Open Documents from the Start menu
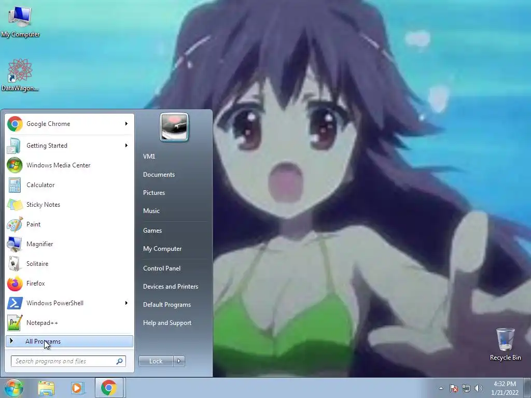The height and width of the screenshot is (398, 531). pyautogui.click(x=159, y=175)
